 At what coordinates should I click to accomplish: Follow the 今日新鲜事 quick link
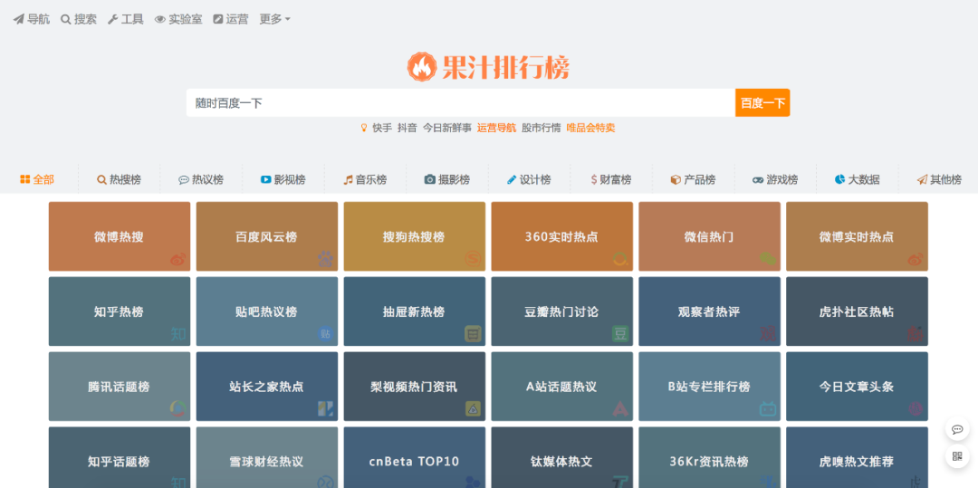point(447,128)
